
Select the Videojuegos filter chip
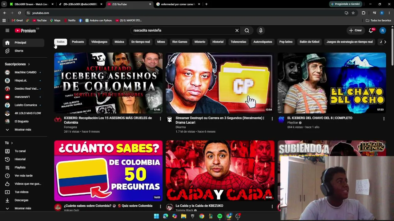[x=99, y=42]
